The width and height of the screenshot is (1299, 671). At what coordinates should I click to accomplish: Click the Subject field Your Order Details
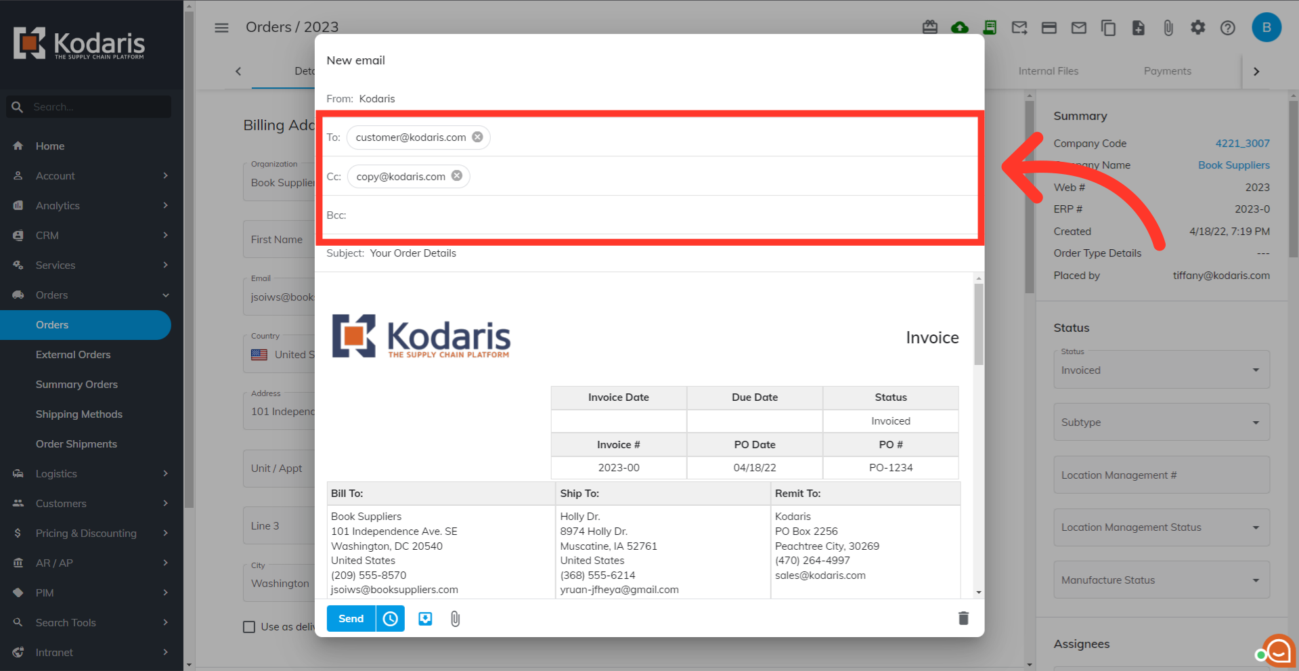(x=650, y=253)
